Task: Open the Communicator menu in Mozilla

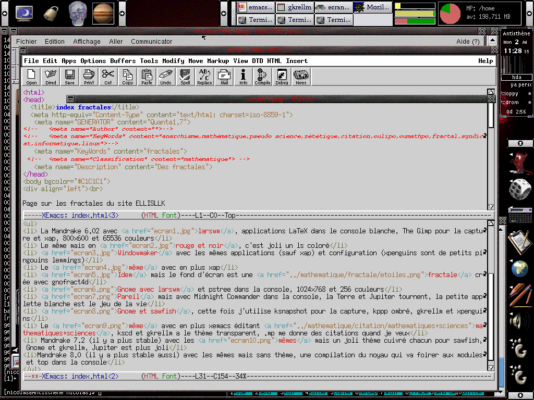Action: tap(151, 42)
